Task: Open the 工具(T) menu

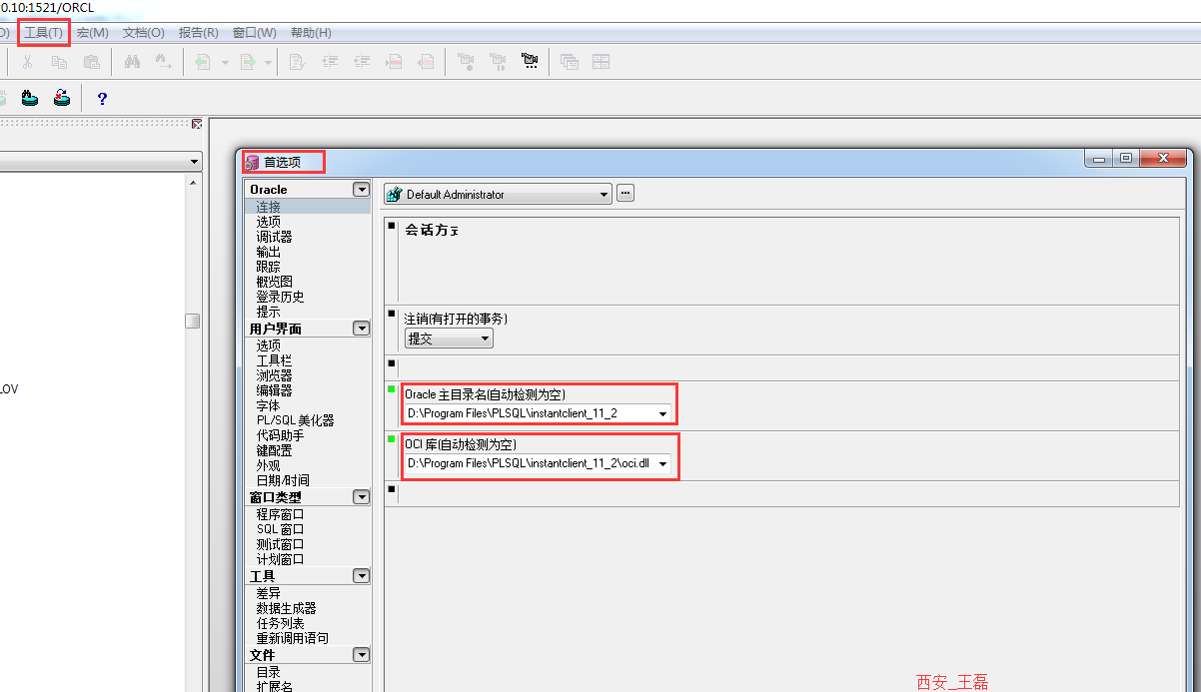Action: (43, 33)
